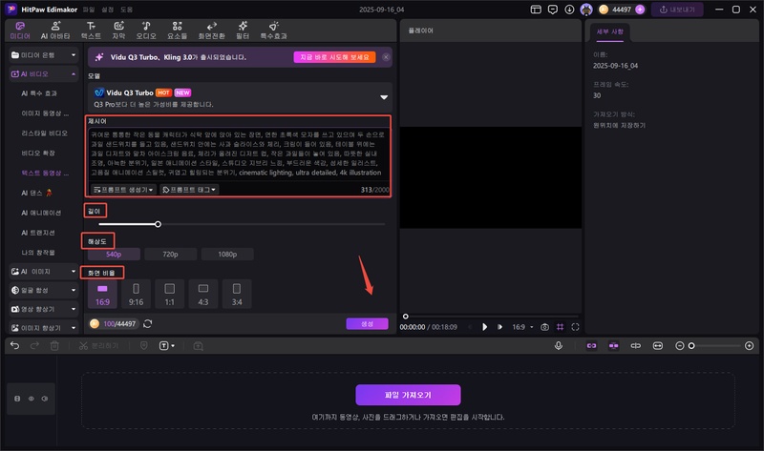
Task: Expand the AI 이미지 section
Action: coord(44,272)
